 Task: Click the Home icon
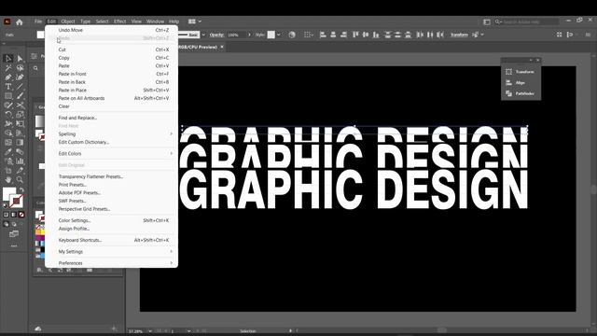click(19, 21)
